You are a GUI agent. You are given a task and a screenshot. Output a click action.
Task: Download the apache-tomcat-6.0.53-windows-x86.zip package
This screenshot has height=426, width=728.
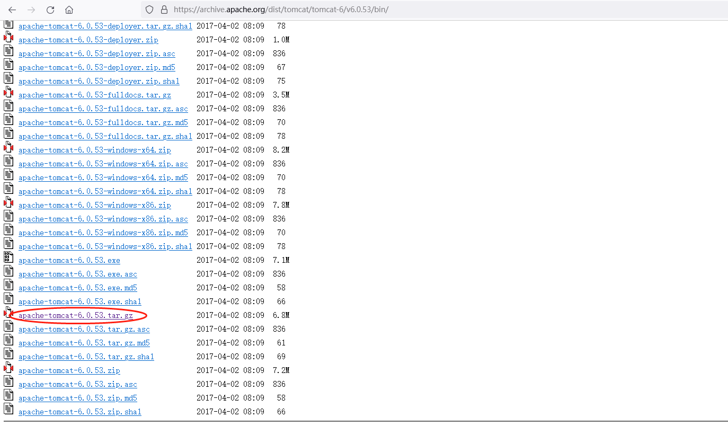point(95,205)
